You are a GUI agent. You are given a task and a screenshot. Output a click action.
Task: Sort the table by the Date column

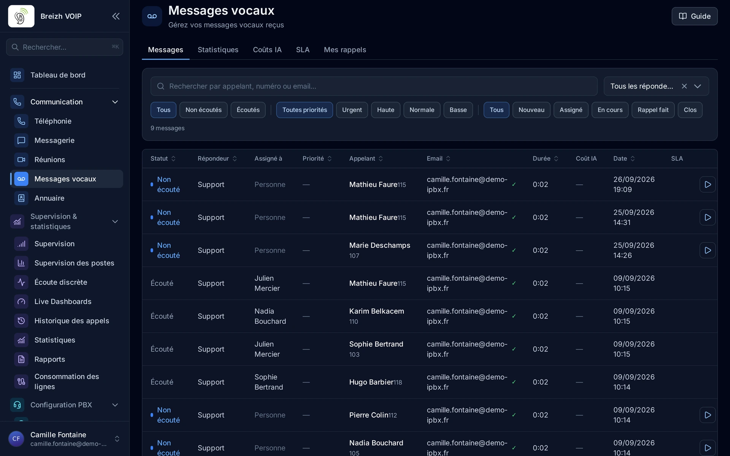pyautogui.click(x=624, y=158)
